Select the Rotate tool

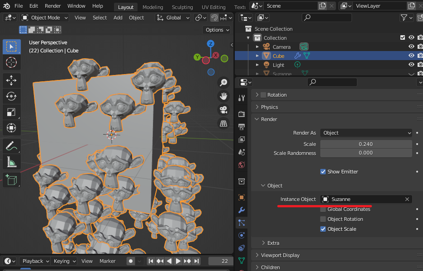[12, 96]
